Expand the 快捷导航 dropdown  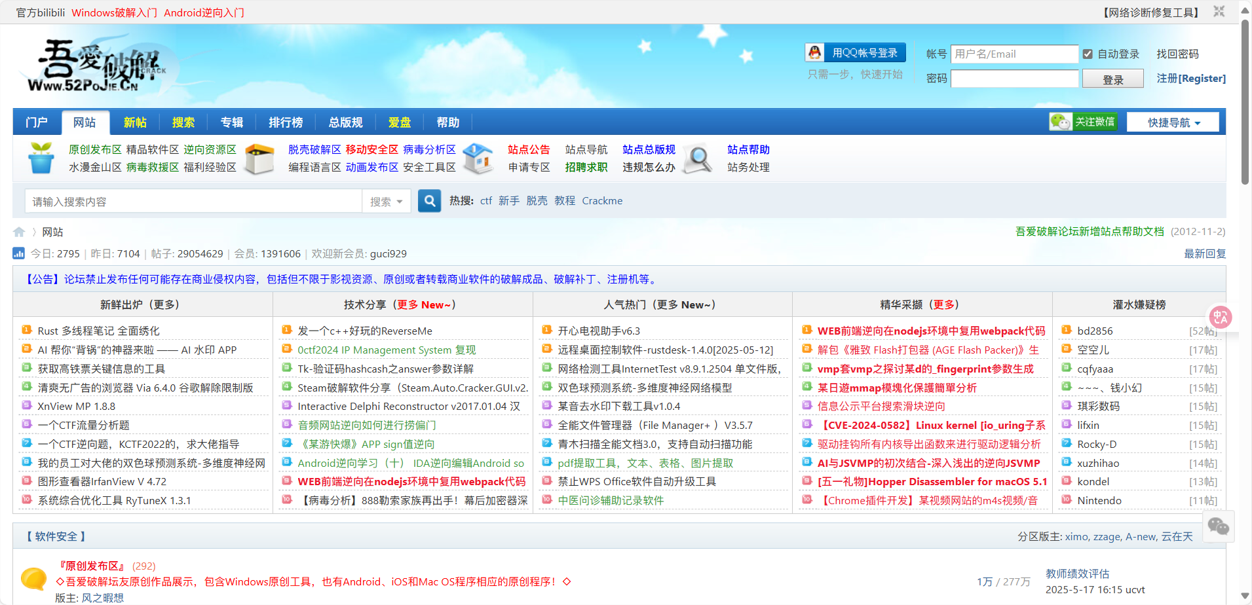pos(1173,122)
